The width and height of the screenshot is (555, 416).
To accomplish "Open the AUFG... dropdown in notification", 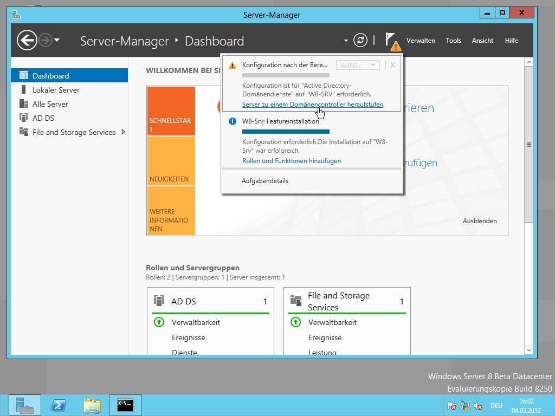I will click(358, 65).
